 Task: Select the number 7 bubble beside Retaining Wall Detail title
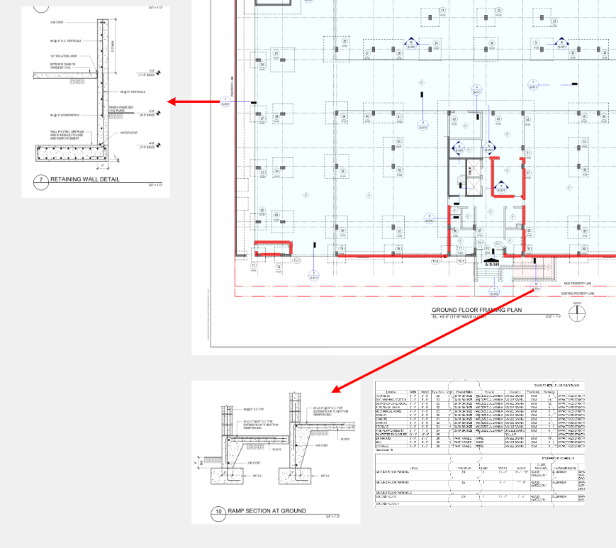[41, 180]
